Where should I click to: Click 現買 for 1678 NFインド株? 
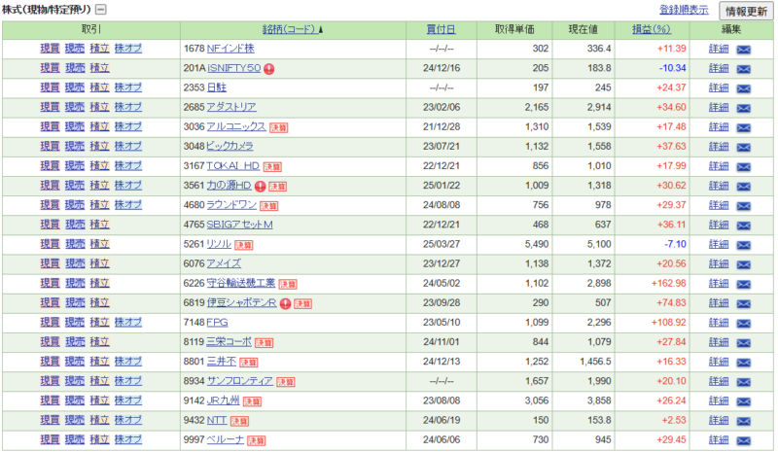click(x=50, y=49)
